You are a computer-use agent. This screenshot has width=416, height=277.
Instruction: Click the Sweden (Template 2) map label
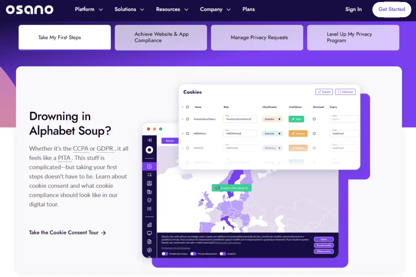232,188
